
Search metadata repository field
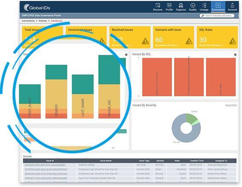click(x=217, y=16)
